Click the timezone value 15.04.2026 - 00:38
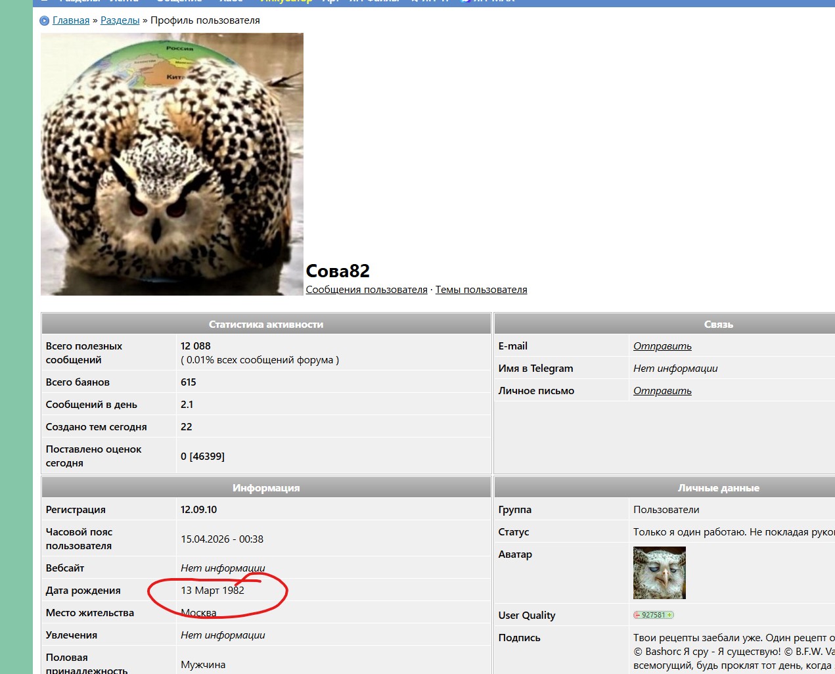The height and width of the screenshot is (674, 835). click(222, 539)
